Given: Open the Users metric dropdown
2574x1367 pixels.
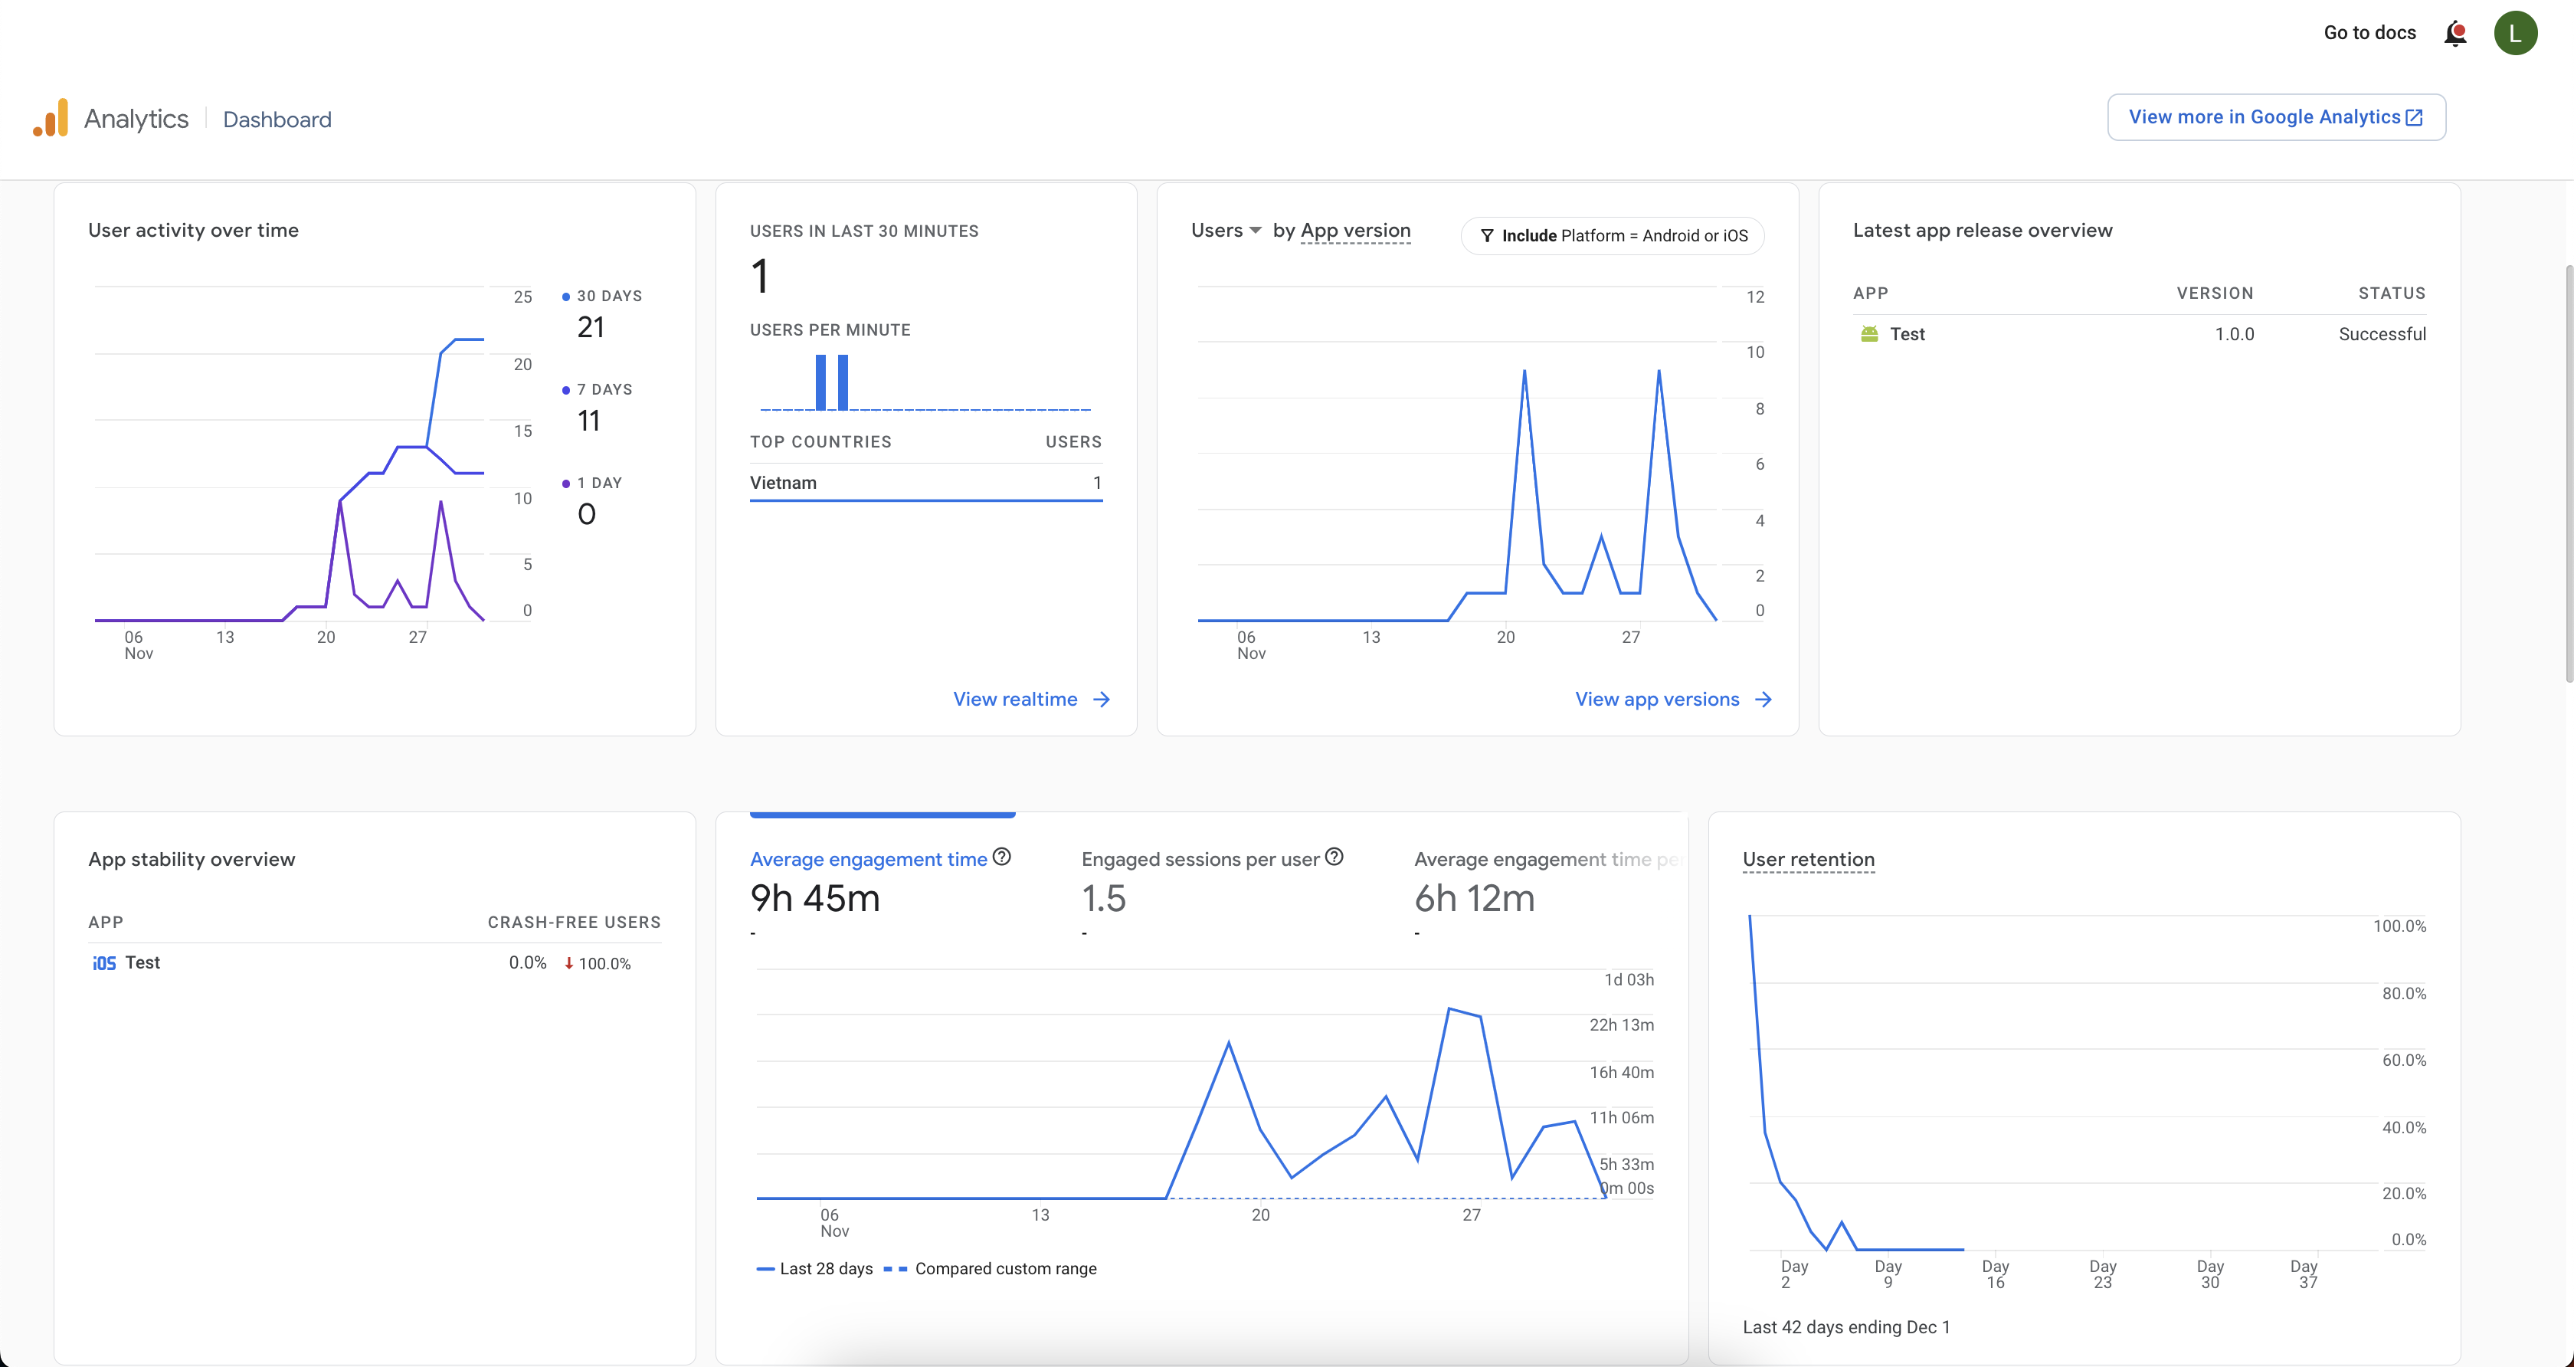Looking at the screenshot, I should pyautogui.click(x=1226, y=231).
